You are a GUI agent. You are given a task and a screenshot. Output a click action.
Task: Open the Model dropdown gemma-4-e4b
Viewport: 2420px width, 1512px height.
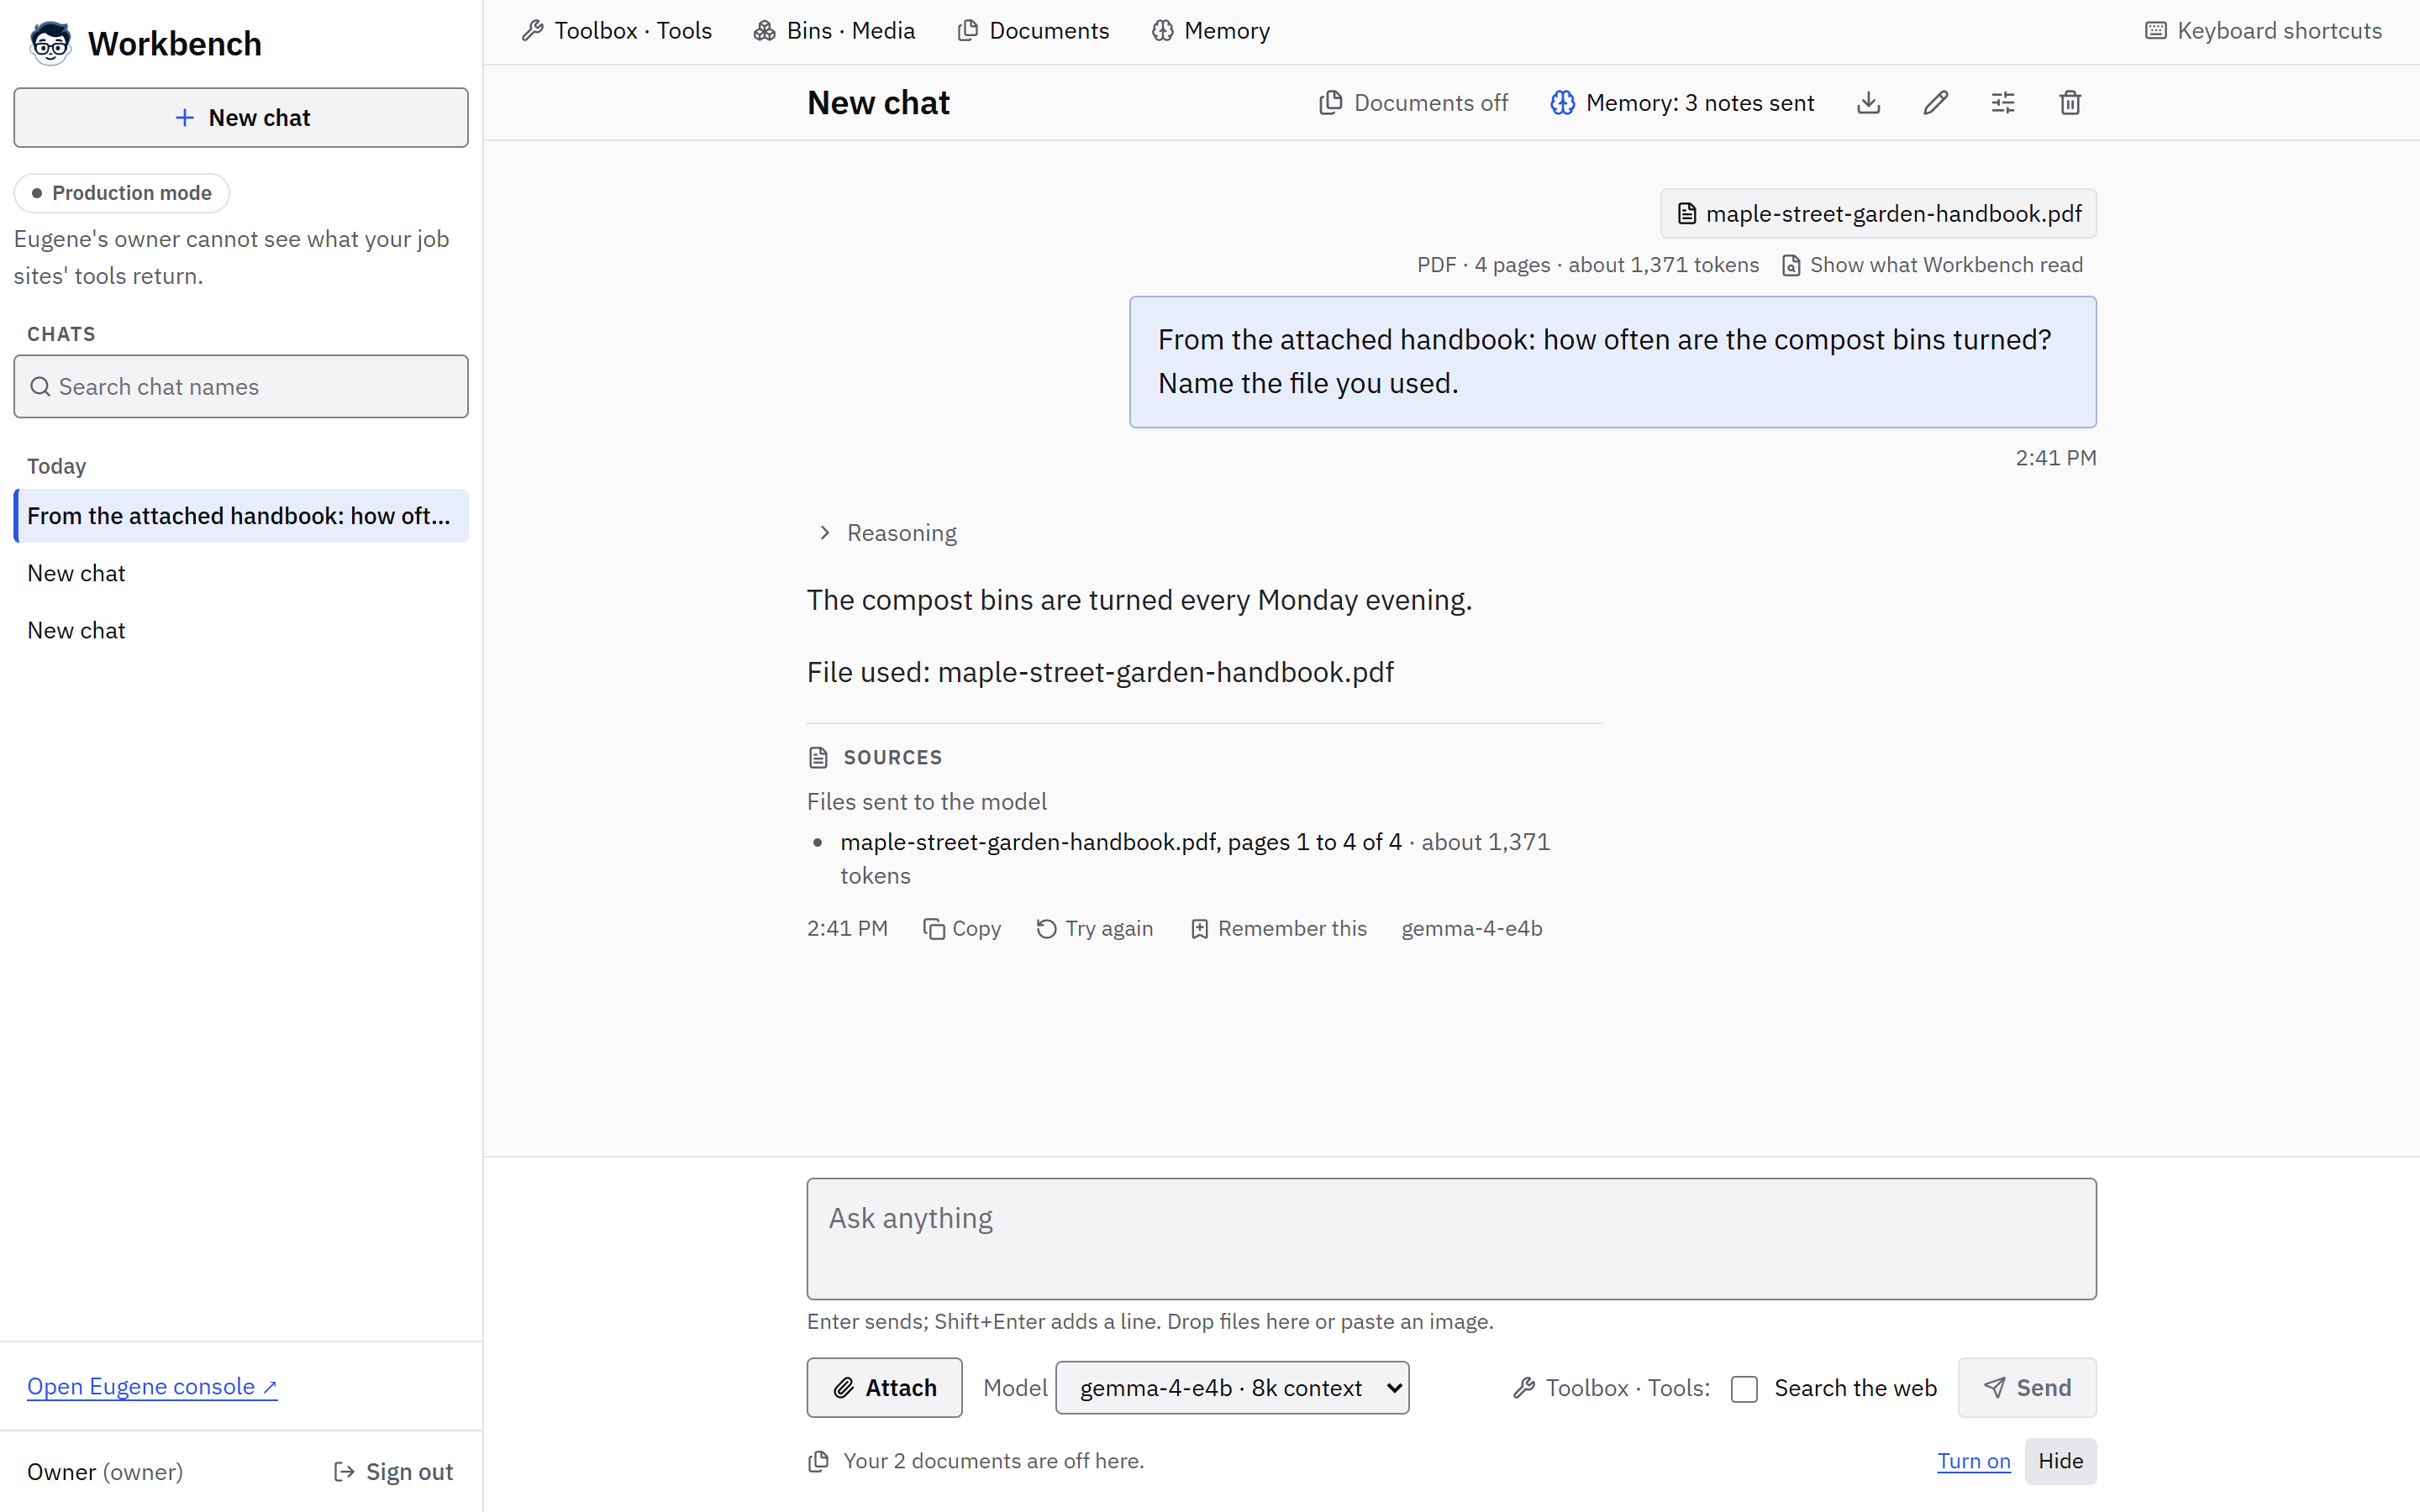(x=1232, y=1388)
